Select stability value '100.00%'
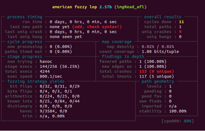The height and width of the screenshot is (131, 205). tap(178, 111)
